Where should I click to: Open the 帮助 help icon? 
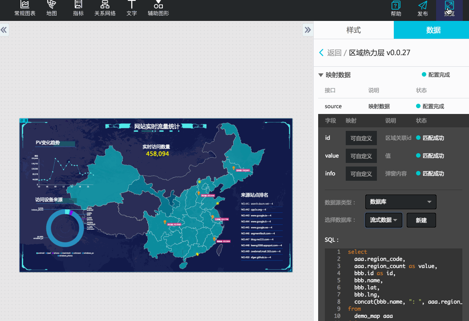click(396, 9)
